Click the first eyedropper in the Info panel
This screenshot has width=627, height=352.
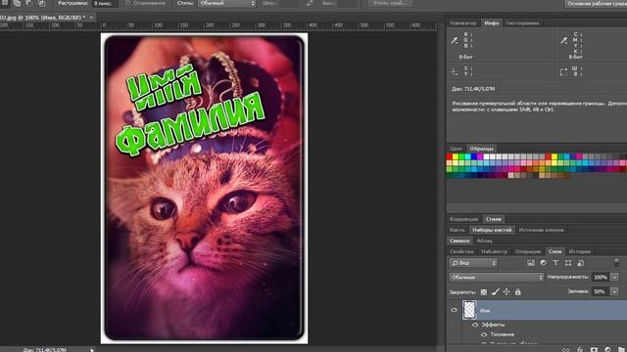455,40
